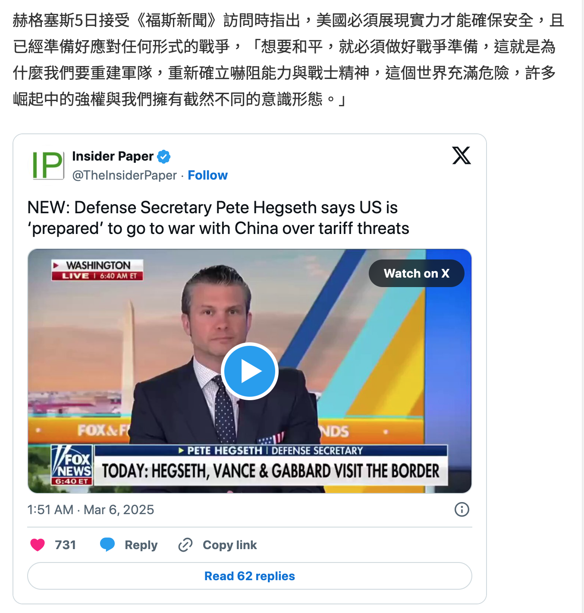584x613 pixels.
Task: Click the Reply text label
Action: coord(141,545)
